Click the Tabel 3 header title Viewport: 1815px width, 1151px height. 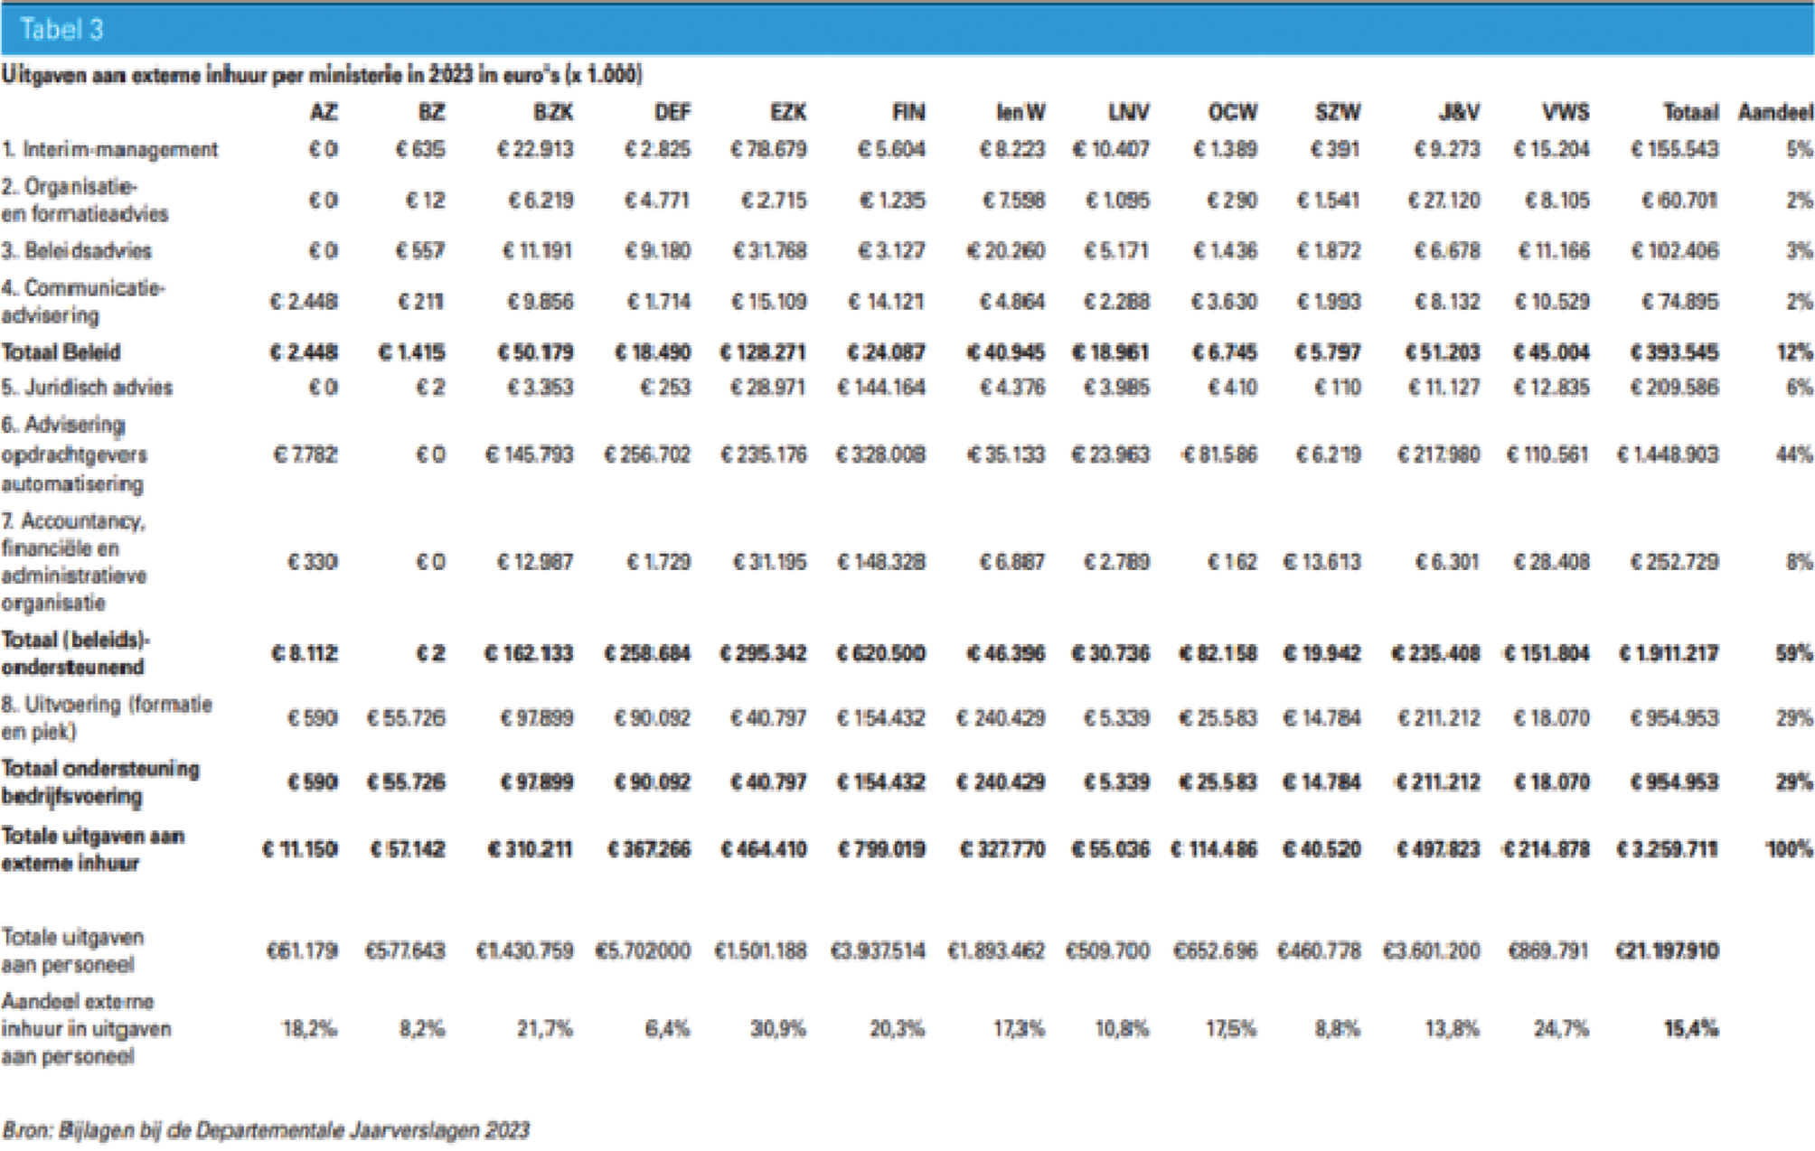pyautogui.click(x=61, y=30)
